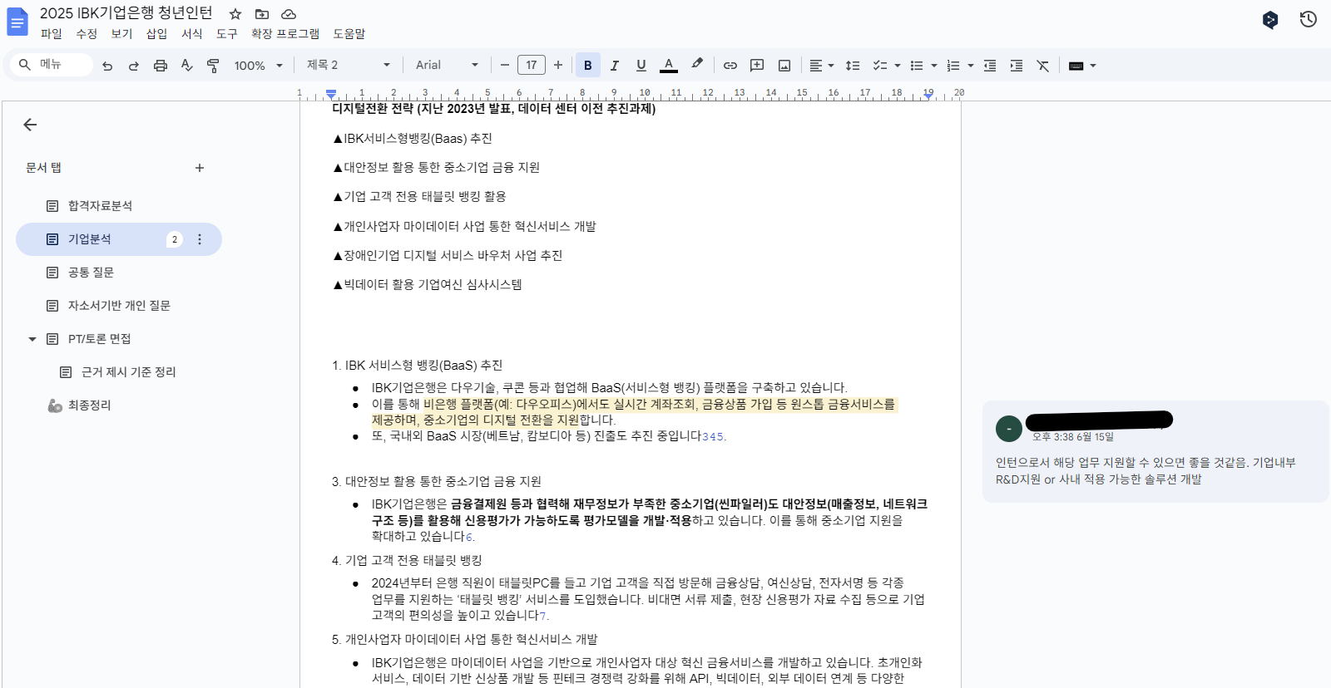Screen dimensions: 1331x688
Task: Add a new document tab
Action: [200, 168]
